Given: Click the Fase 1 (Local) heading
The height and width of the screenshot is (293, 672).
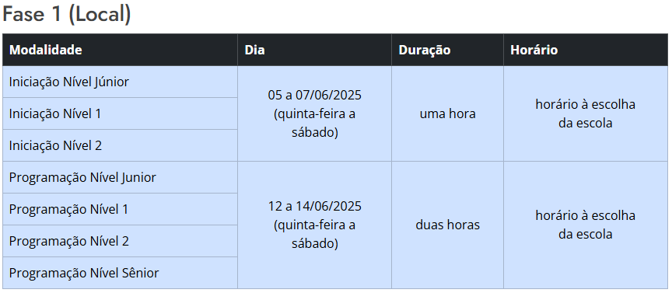Looking at the screenshot, I should [x=67, y=14].
